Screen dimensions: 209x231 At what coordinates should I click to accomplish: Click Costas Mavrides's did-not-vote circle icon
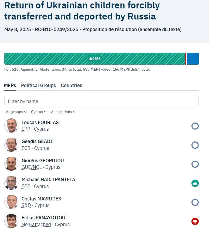[x=195, y=202]
